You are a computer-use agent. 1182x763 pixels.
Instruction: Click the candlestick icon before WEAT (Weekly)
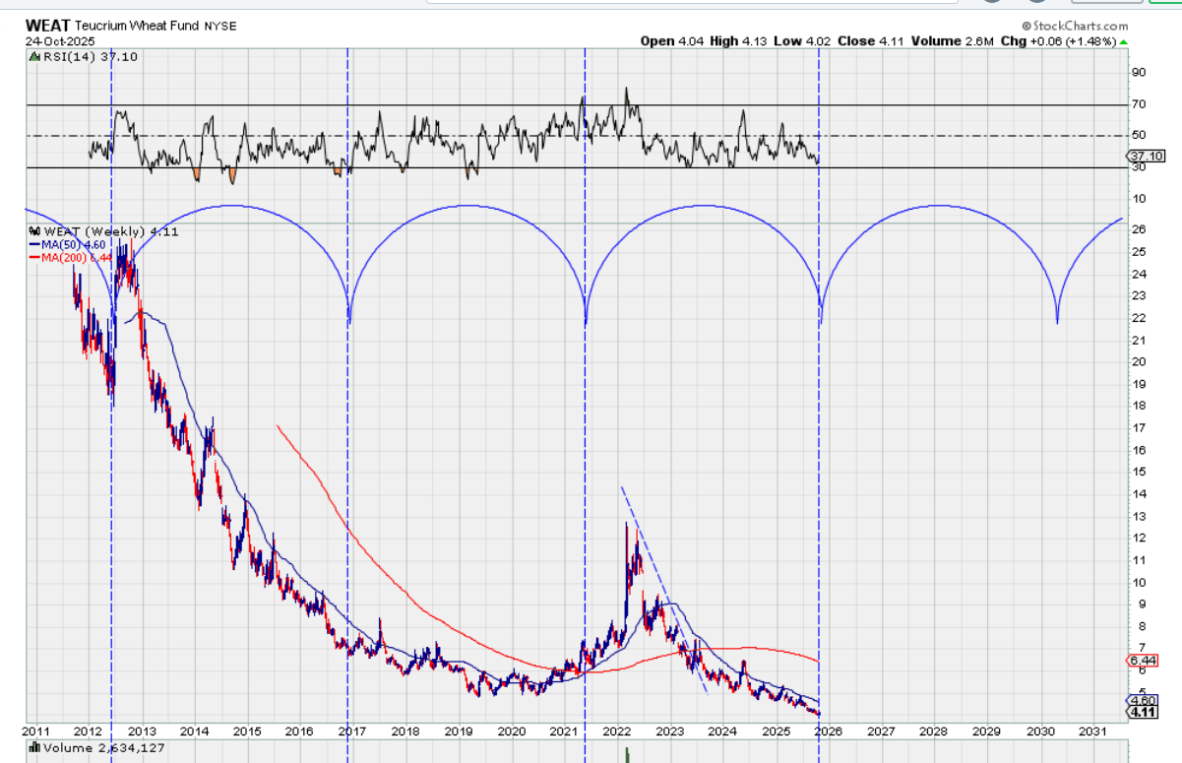[x=34, y=230]
